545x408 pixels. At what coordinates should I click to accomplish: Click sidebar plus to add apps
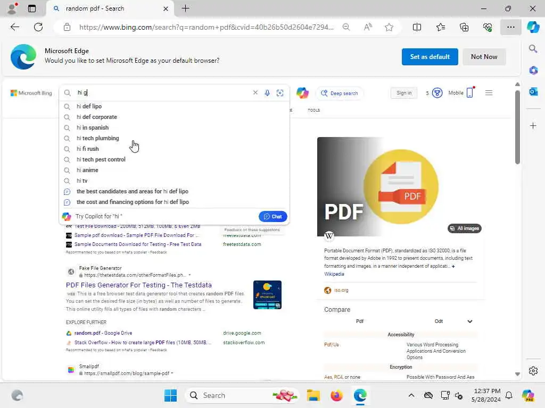[x=533, y=125]
